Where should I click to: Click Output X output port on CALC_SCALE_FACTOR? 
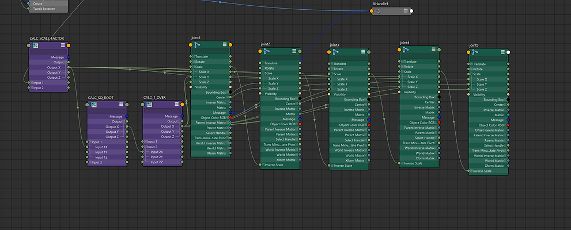coord(69,68)
